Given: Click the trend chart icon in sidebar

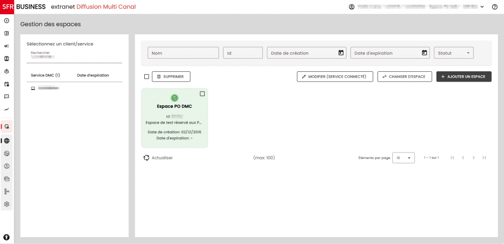Looking at the screenshot, I should point(7,109).
